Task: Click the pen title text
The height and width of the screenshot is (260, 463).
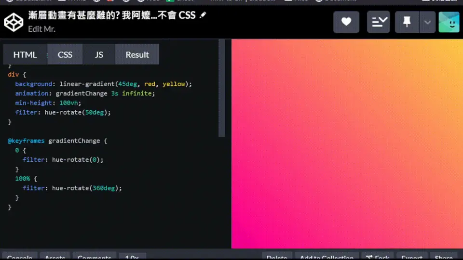Action: [x=112, y=15]
